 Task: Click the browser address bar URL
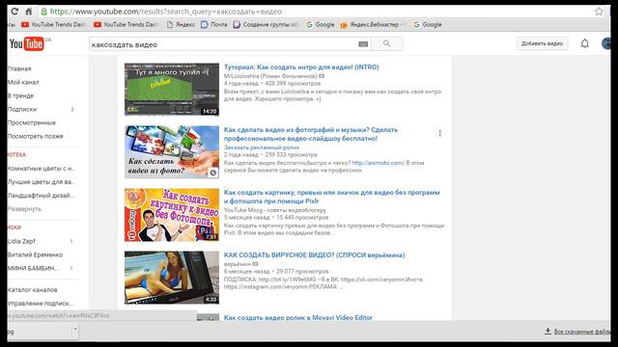click(x=166, y=12)
